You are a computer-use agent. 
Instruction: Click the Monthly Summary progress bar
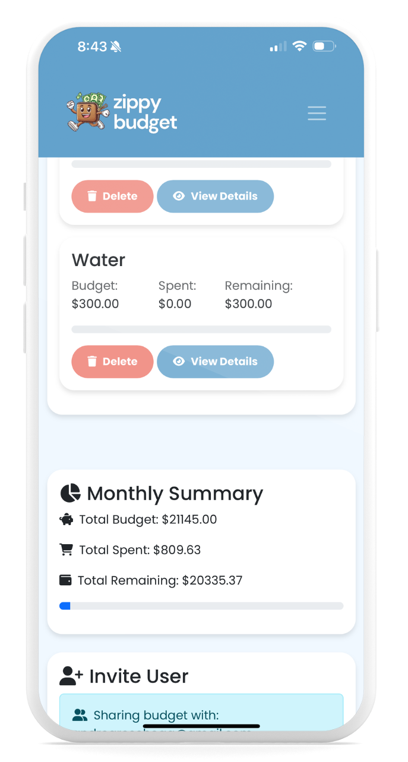[x=201, y=606]
